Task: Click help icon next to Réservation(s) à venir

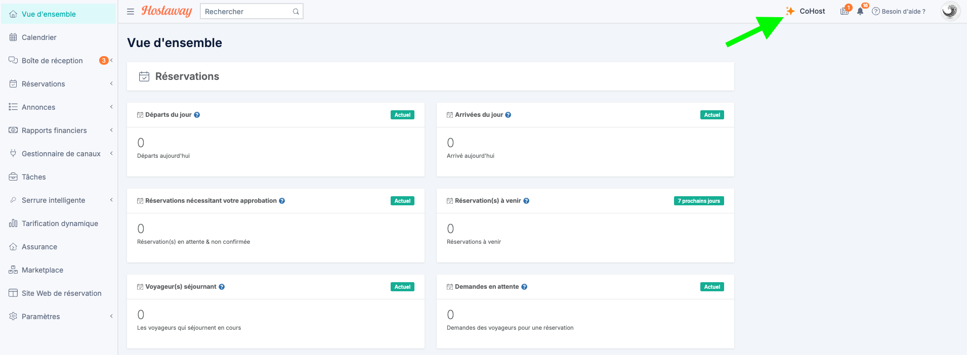Action: [x=526, y=201]
